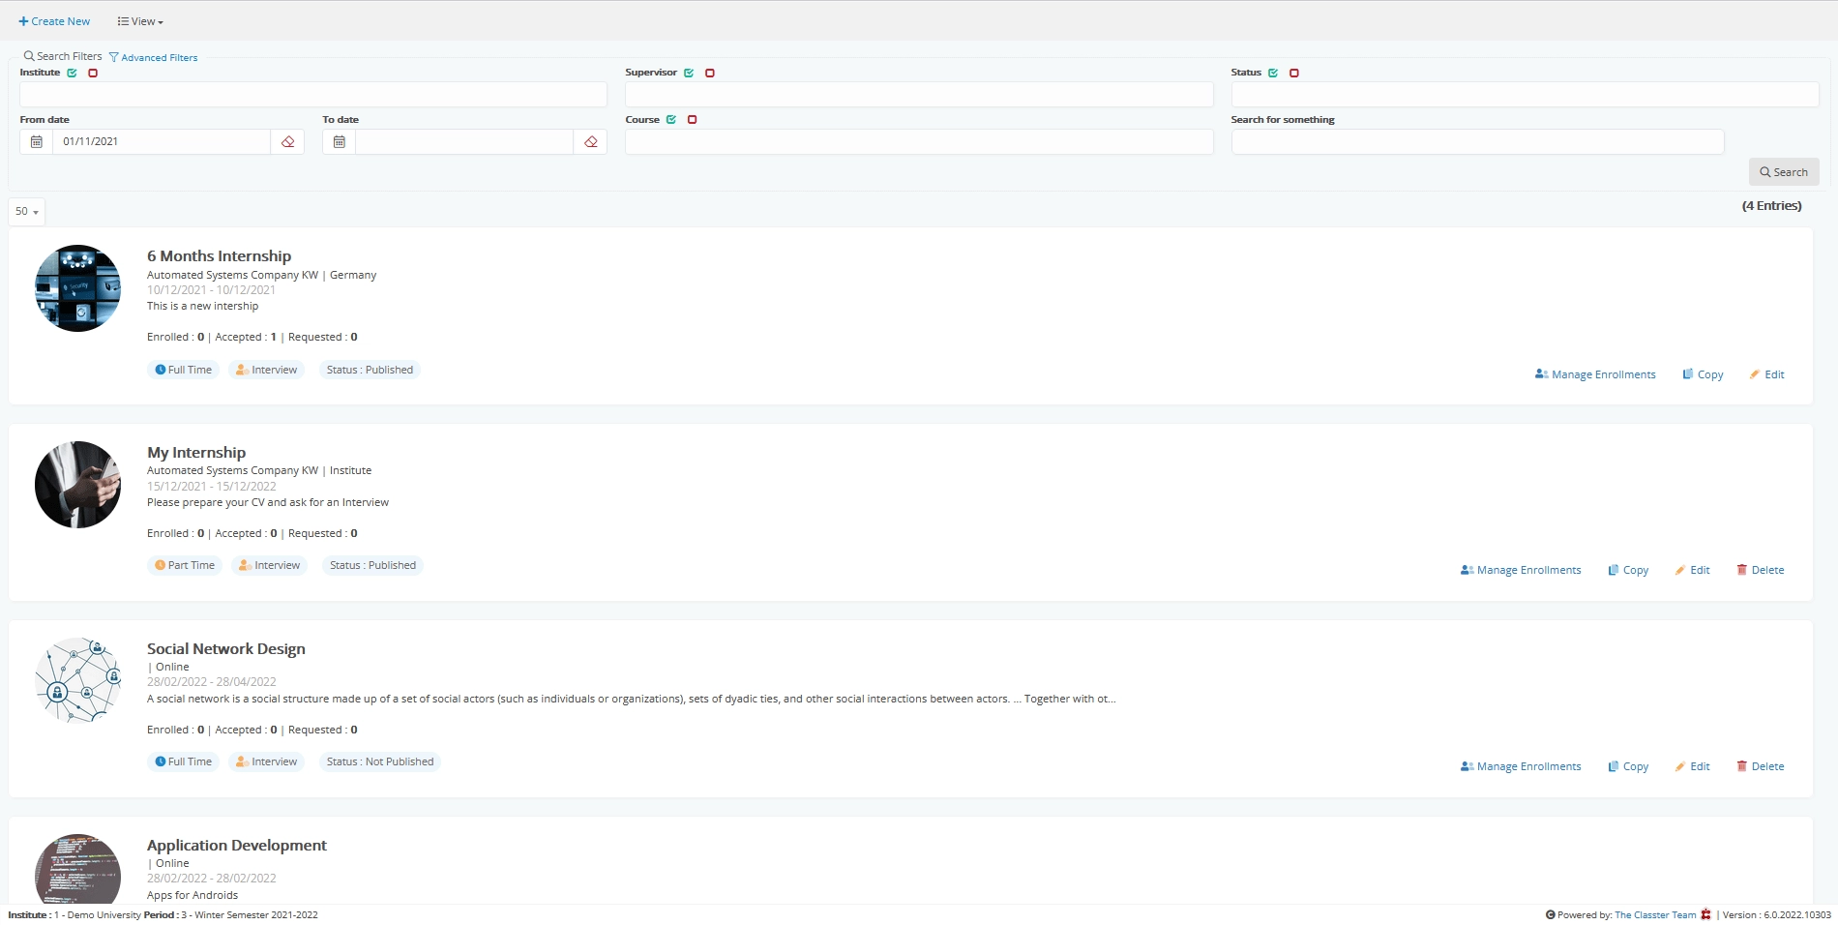
Task: Click Interview tag on Social Network Design
Action: [267, 761]
